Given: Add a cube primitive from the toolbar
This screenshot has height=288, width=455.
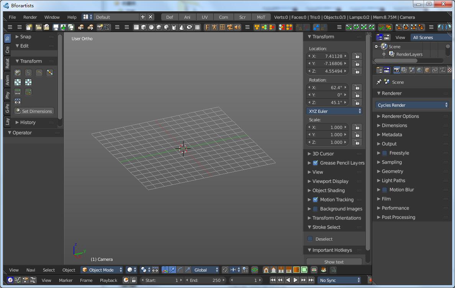Looking at the screenshot, I should click(x=144, y=27).
